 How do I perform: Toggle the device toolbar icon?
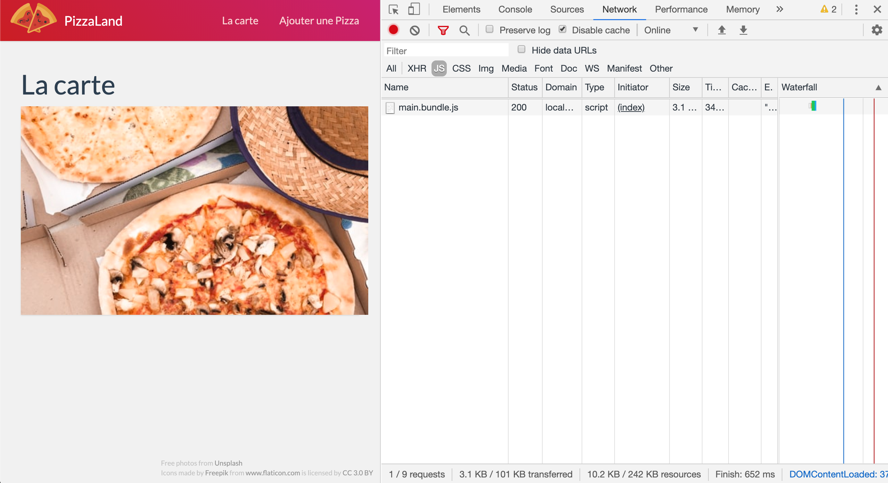[x=414, y=9]
